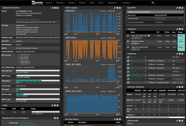Screen dimensions: 186x126
Task: Click the Show states link
Action: pyautogui.click(x=33, y=72)
